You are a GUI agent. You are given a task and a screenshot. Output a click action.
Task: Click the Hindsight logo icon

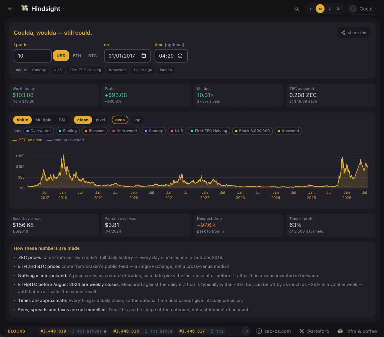pyautogui.click(x=24, y=8)
